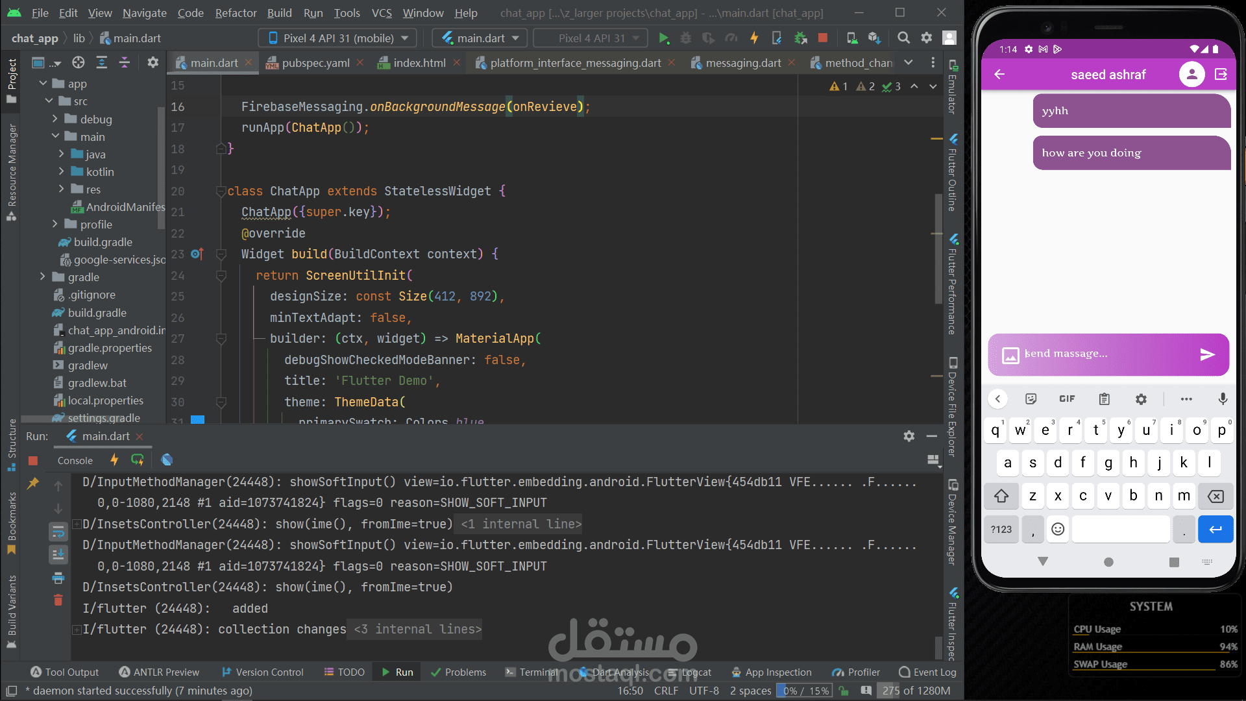The width and height of the screenshot is (1246, 701).
Task: Click the Debug bug icon in toolbar
Action: [x=686, y=38]
